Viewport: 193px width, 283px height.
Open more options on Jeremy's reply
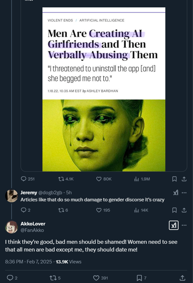[x=184, y=193]
